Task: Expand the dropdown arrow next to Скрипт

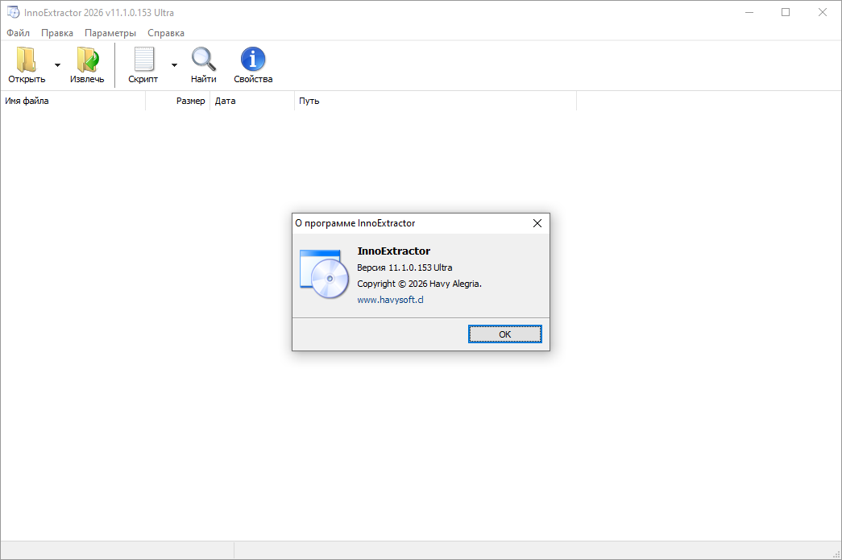Action: coord(174,65)
